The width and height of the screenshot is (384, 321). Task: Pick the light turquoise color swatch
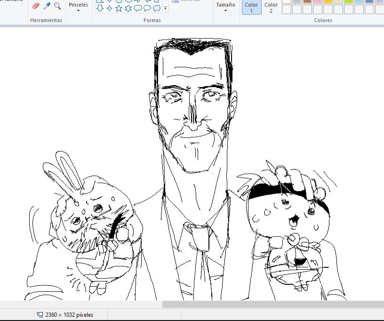(359, 1)
